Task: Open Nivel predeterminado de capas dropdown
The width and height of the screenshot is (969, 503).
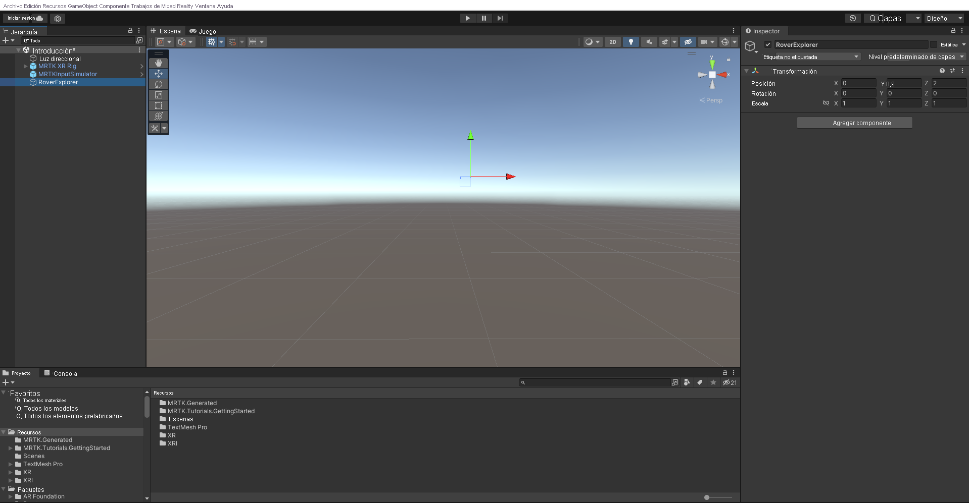Action: coord(915,57)
